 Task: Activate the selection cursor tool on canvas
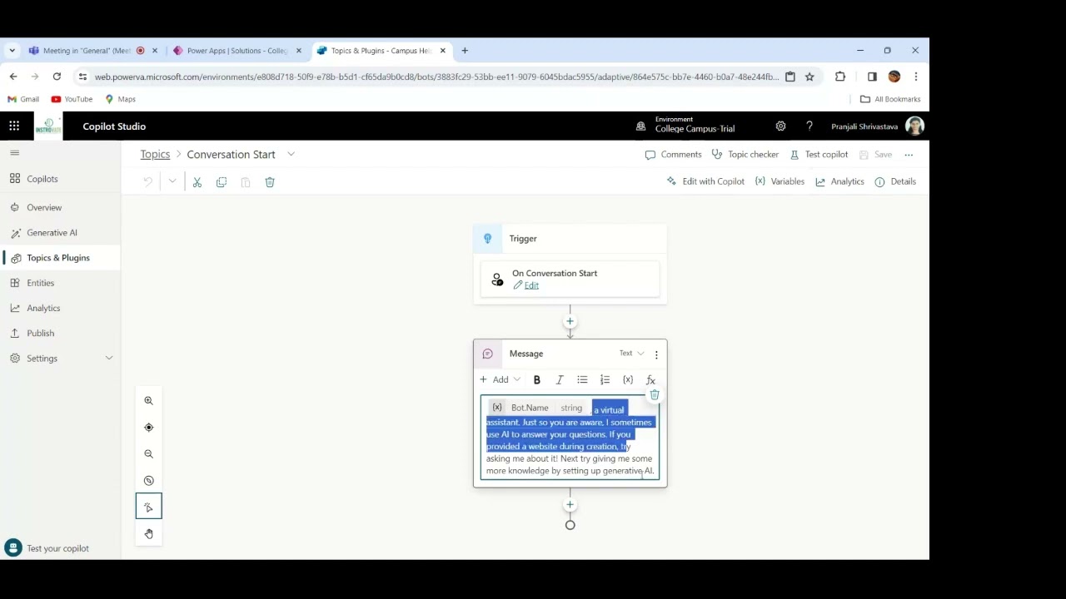[x=149, y=507]
